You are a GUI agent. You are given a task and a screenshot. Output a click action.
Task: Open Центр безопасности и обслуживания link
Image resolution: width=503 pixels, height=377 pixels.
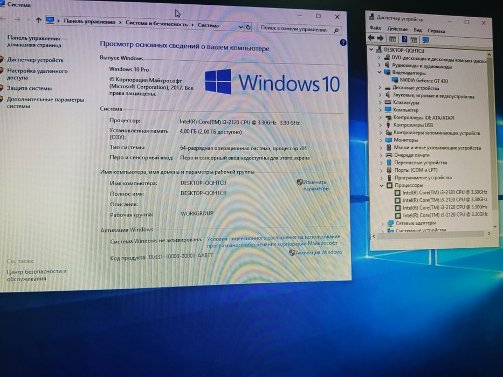(37, 275)
